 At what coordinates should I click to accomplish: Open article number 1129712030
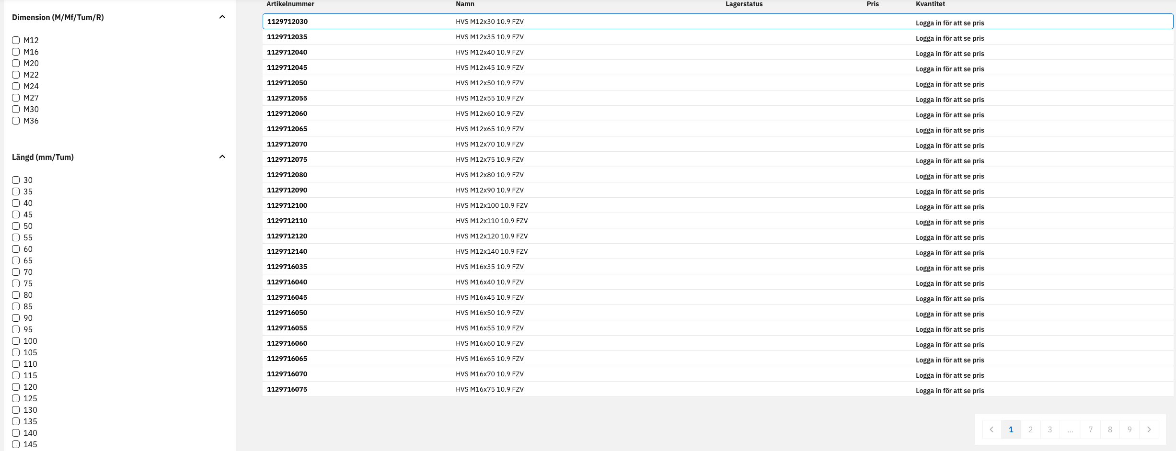[x=287, y=22]
